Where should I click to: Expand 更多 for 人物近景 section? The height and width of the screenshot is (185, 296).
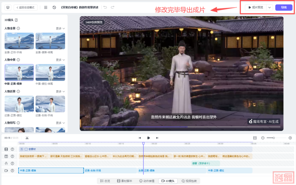60,91
